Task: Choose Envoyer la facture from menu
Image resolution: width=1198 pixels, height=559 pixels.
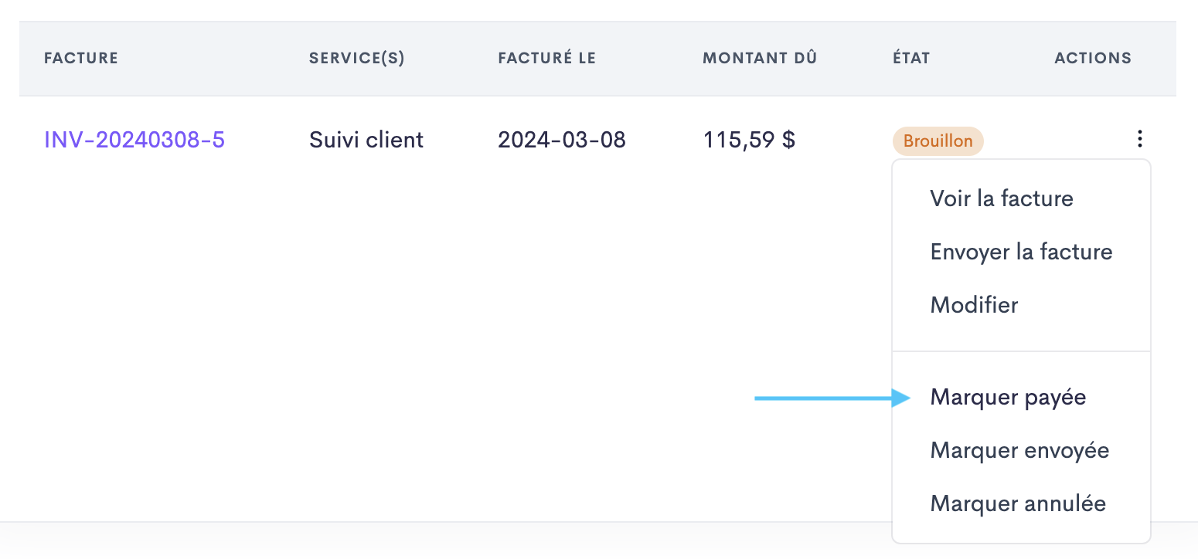Action: coord(1021,252)
